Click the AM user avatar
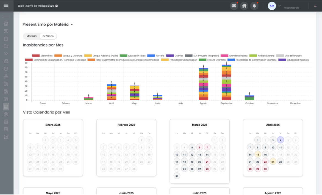 272,6
